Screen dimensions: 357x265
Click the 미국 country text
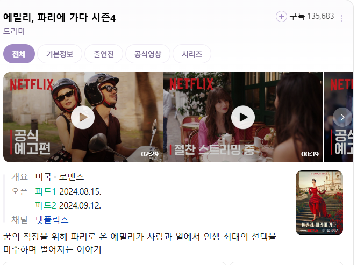click(43, 177)
